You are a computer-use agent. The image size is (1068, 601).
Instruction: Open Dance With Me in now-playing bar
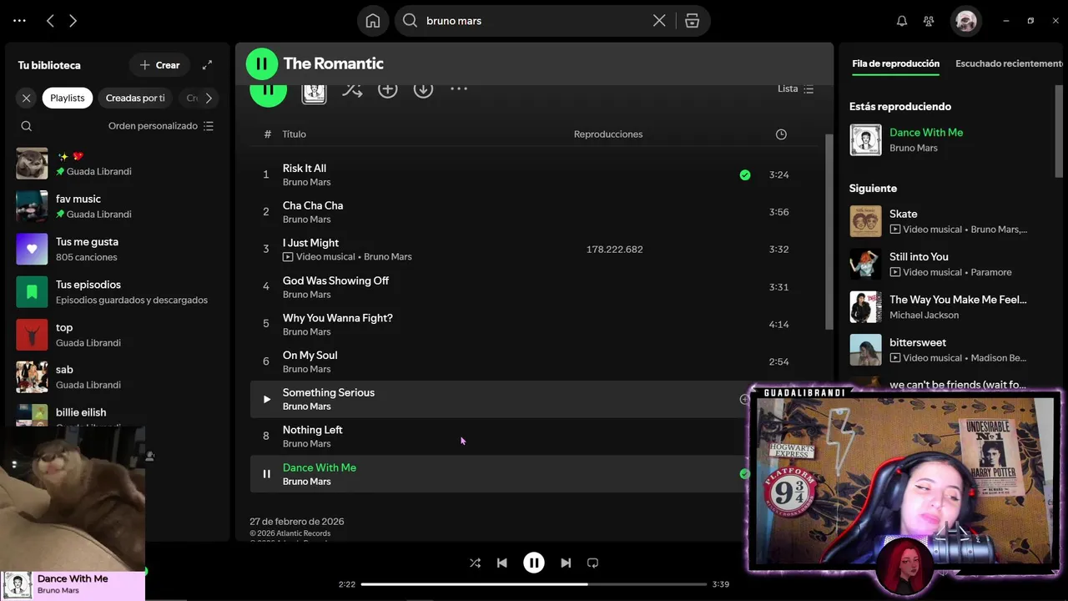click(x=73, y=578)
